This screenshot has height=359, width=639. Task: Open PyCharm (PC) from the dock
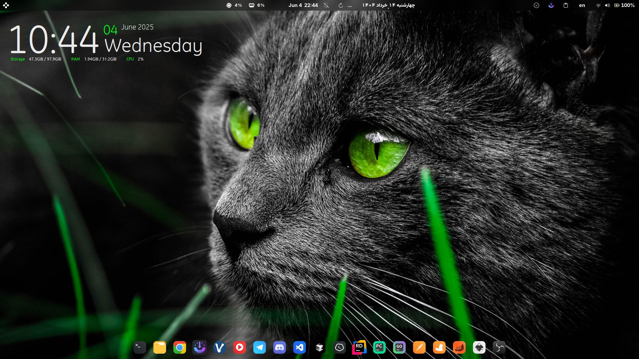coord(379,347)
